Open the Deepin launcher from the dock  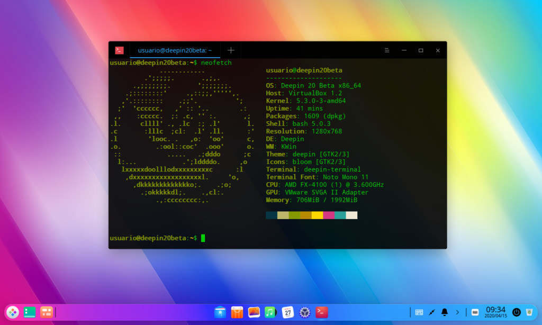click(13, 312)
